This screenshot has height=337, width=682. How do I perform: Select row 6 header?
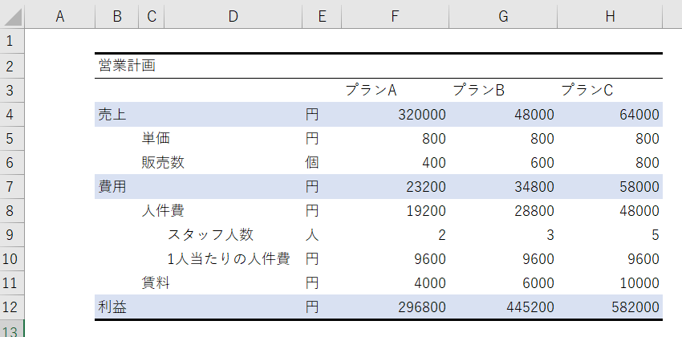click(12, 163)
